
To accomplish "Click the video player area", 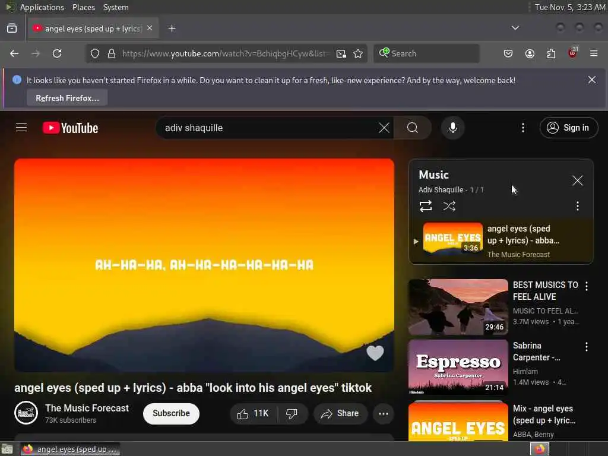I will tap(204, 265).
